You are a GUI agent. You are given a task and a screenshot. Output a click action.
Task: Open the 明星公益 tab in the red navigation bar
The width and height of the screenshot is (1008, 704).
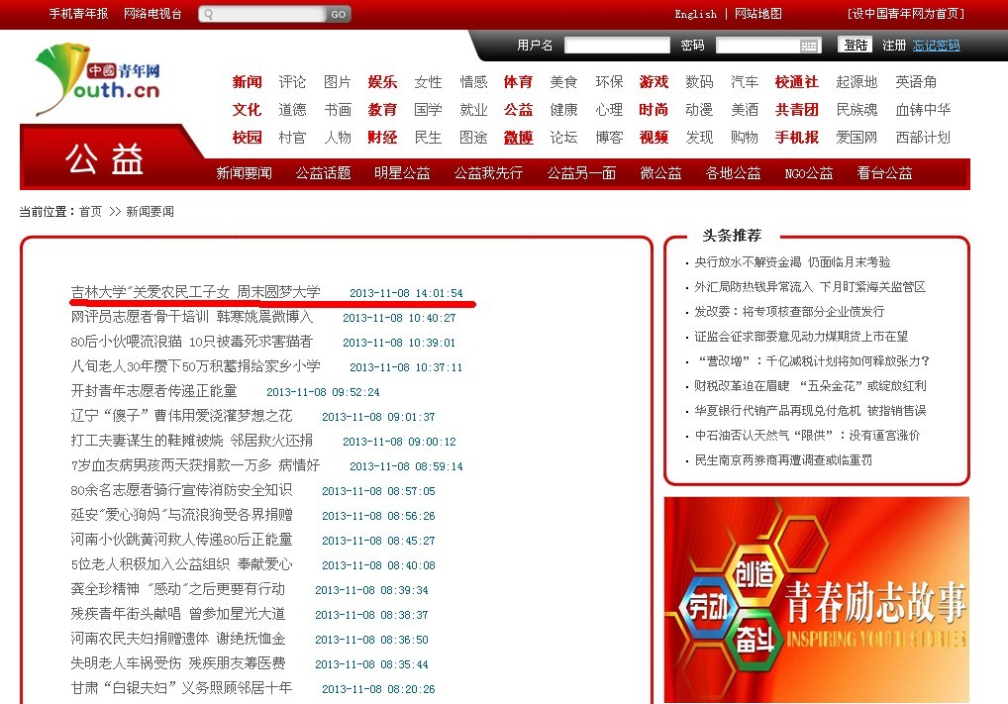tap(402, 173)
